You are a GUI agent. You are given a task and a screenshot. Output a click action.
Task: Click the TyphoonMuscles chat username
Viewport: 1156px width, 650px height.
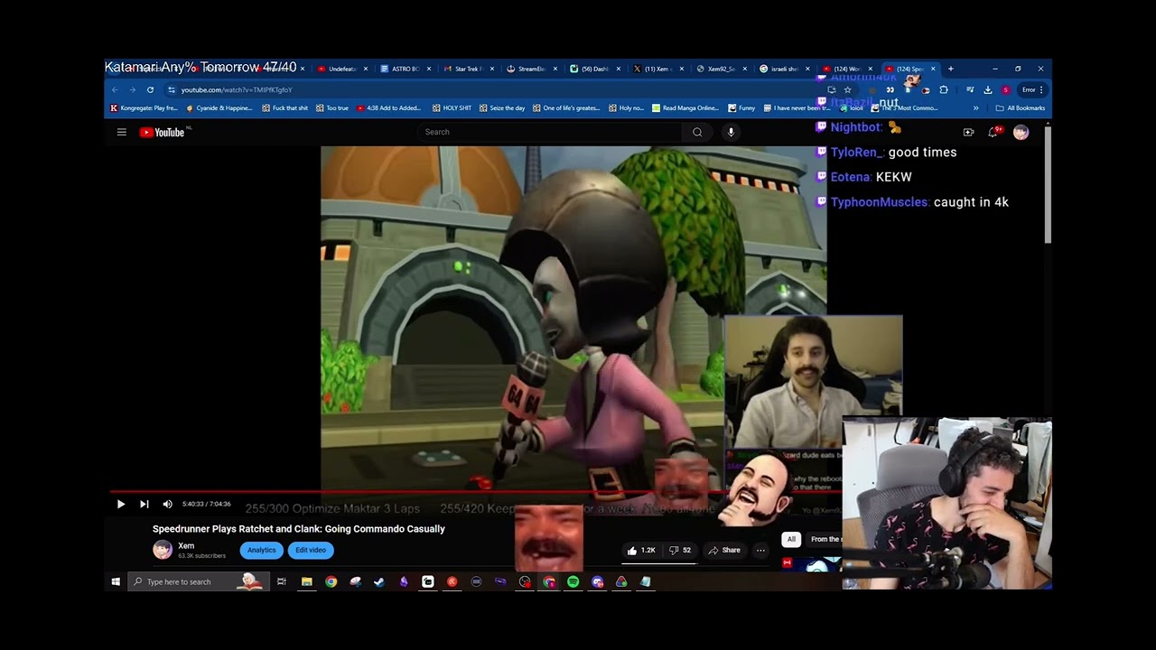[880, 202]
